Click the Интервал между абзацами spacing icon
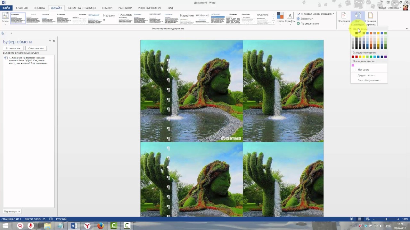The height and width of the screenshot is (230, 410). point(298,14)
